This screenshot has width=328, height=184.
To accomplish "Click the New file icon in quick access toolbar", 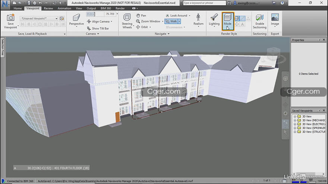I will click(x=14, y=3).
